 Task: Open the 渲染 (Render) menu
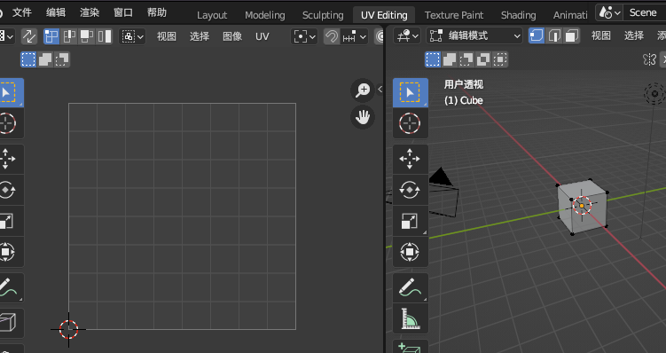click(90, 12)
